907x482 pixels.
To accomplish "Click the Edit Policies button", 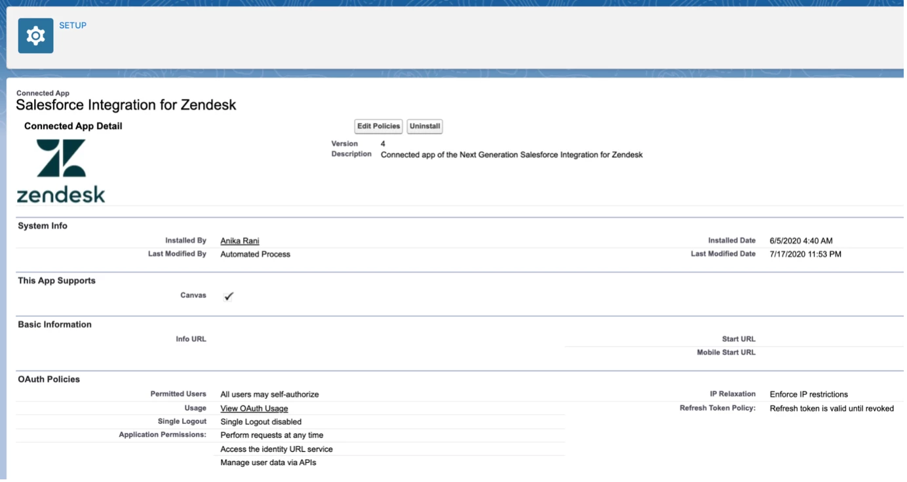I will [x=378, y=126].
